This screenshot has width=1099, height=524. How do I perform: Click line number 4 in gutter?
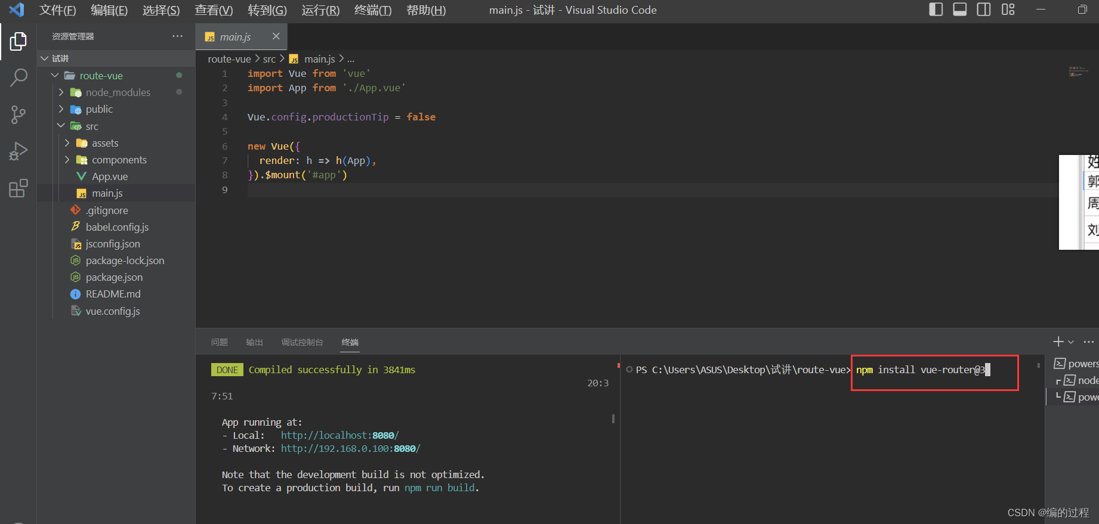tap(225, 117)
